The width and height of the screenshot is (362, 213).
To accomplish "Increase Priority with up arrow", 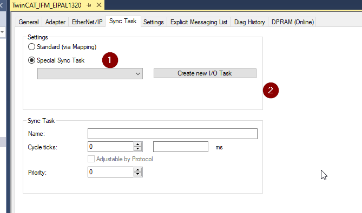I will pyautogui.click(x=138, y=170).
